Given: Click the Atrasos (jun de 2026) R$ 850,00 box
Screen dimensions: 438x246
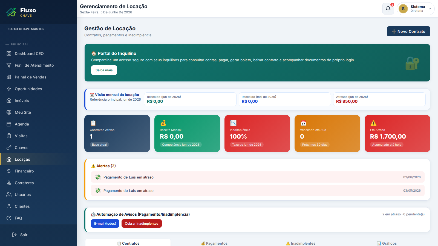Looking at the screenshot, I should [x=379, y=99].
